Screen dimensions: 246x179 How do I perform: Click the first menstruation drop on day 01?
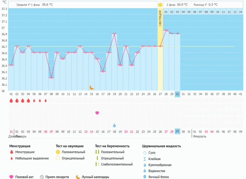coord(11,101)
